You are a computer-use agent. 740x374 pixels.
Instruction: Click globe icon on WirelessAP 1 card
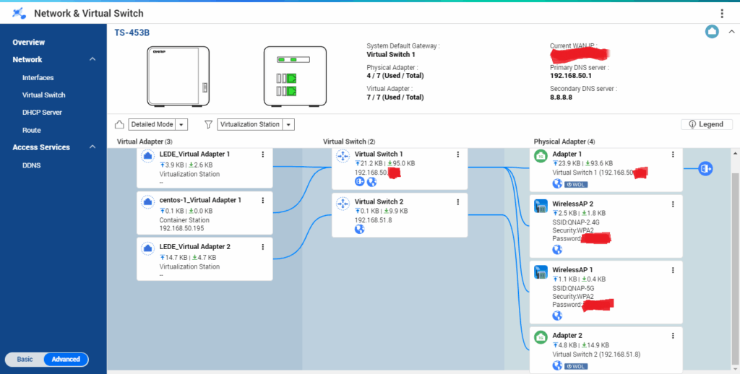click(557, 316)
